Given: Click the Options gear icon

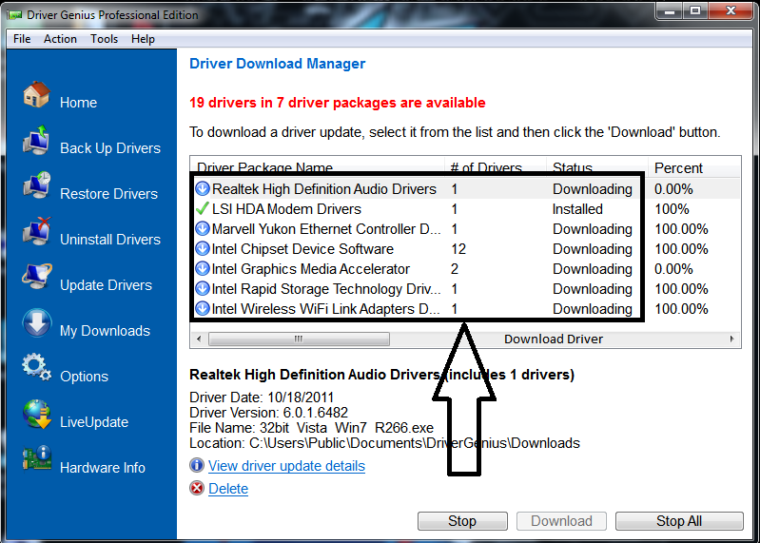Looking at the screenshot, I should [x=36, y=368].
